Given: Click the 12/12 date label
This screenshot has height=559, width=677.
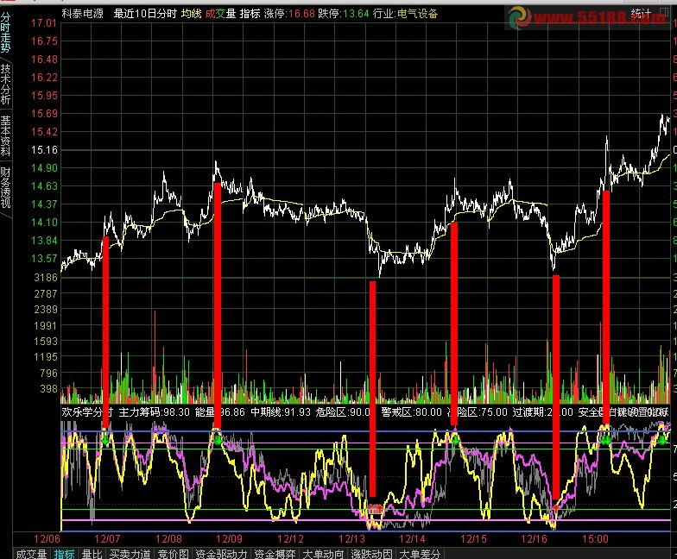Looking at the screenshot, I should (290, 538).
